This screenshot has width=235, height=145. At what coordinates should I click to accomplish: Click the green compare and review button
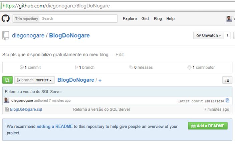tap(7, 80)
